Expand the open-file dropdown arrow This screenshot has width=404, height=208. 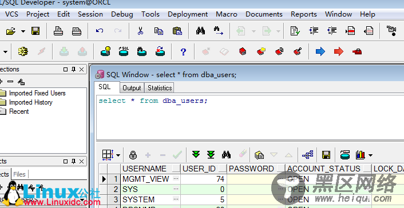click(x=23, y=31)
